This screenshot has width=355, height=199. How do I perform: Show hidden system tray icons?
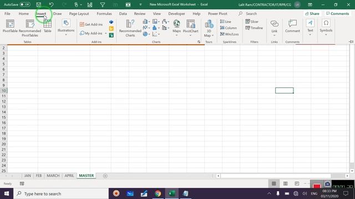coord(269,193)
